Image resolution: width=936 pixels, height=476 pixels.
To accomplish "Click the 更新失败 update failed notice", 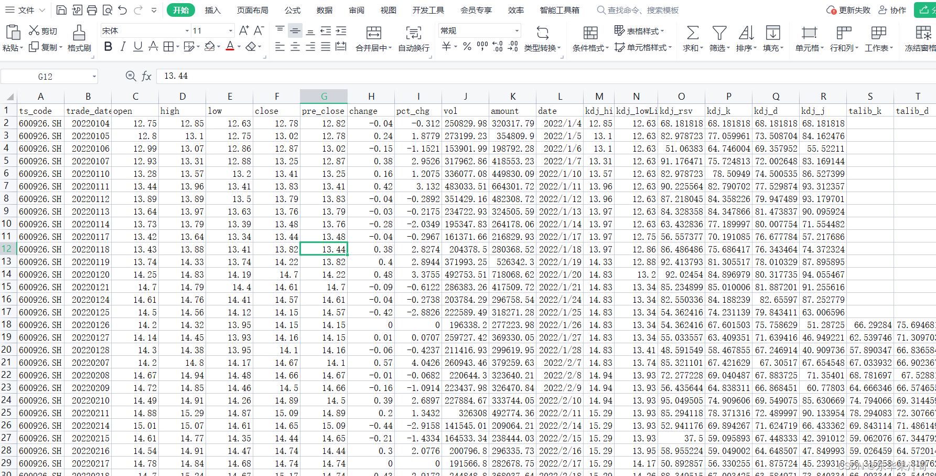I will coord(848,10).
